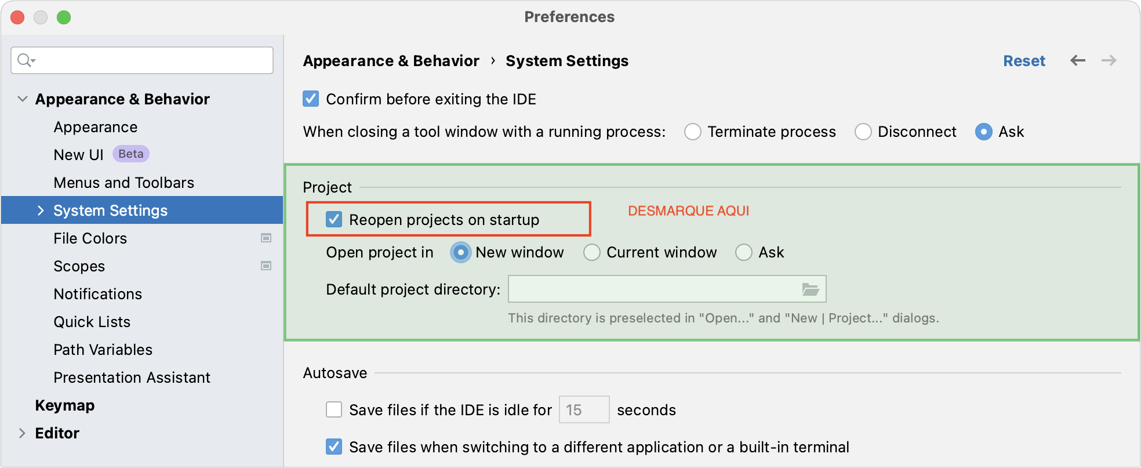Uncheck Reopen projects on startup
The image size is (1141, 468).
point(334,219)
